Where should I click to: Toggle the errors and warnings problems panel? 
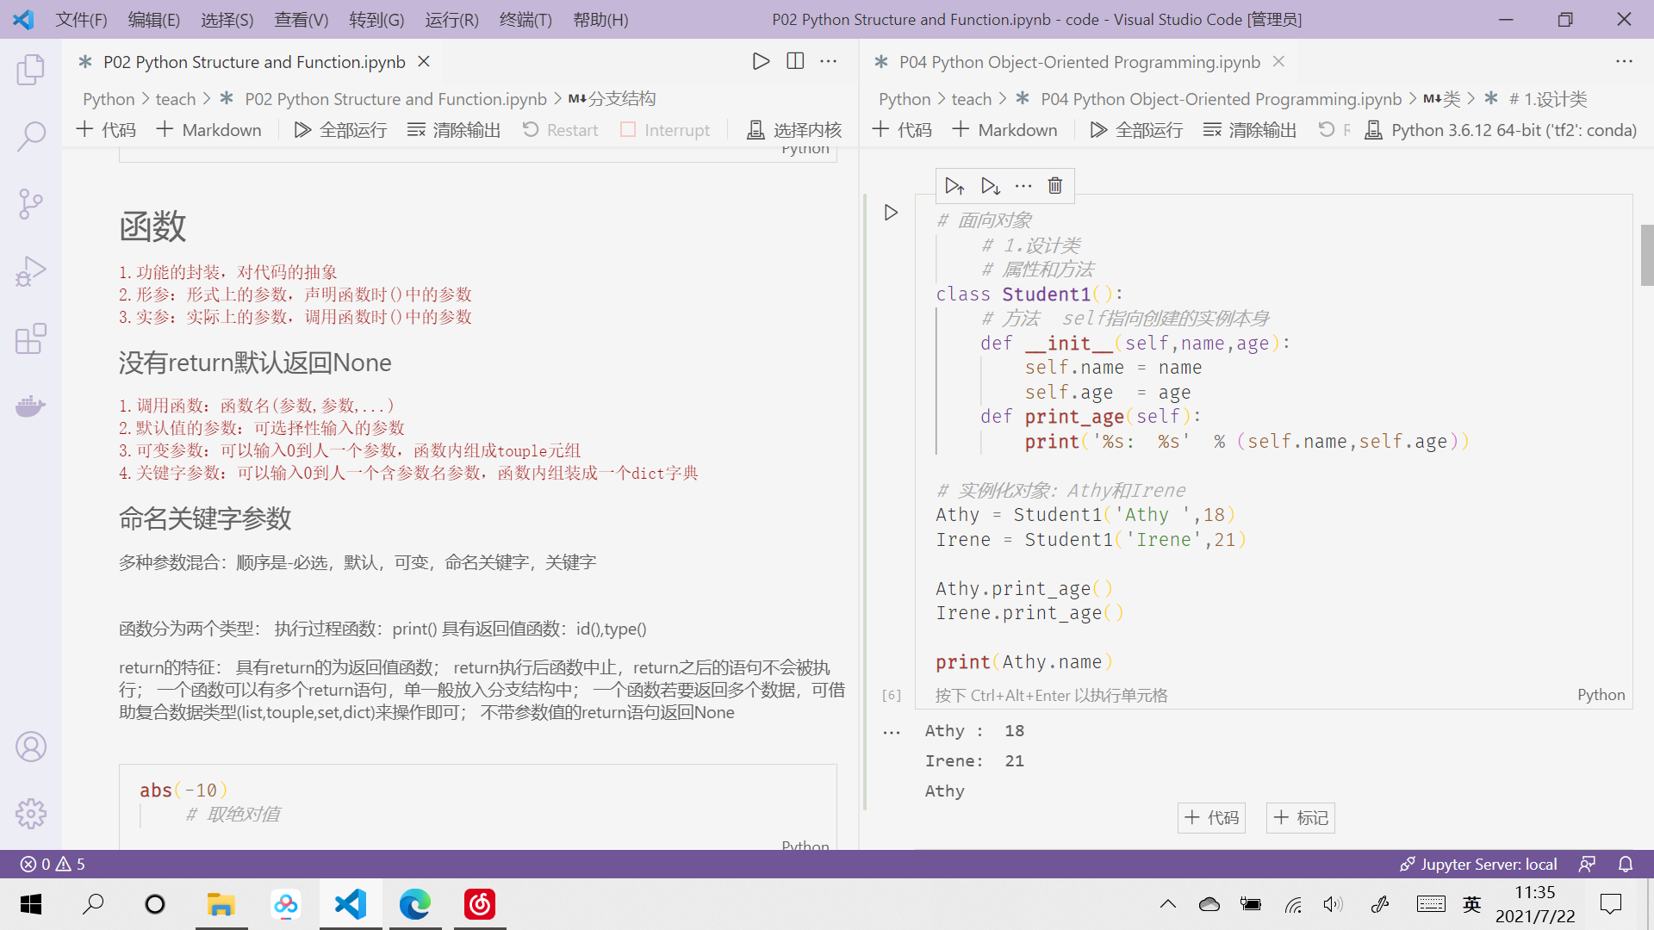pyautogui.click(x=53, y=864)
